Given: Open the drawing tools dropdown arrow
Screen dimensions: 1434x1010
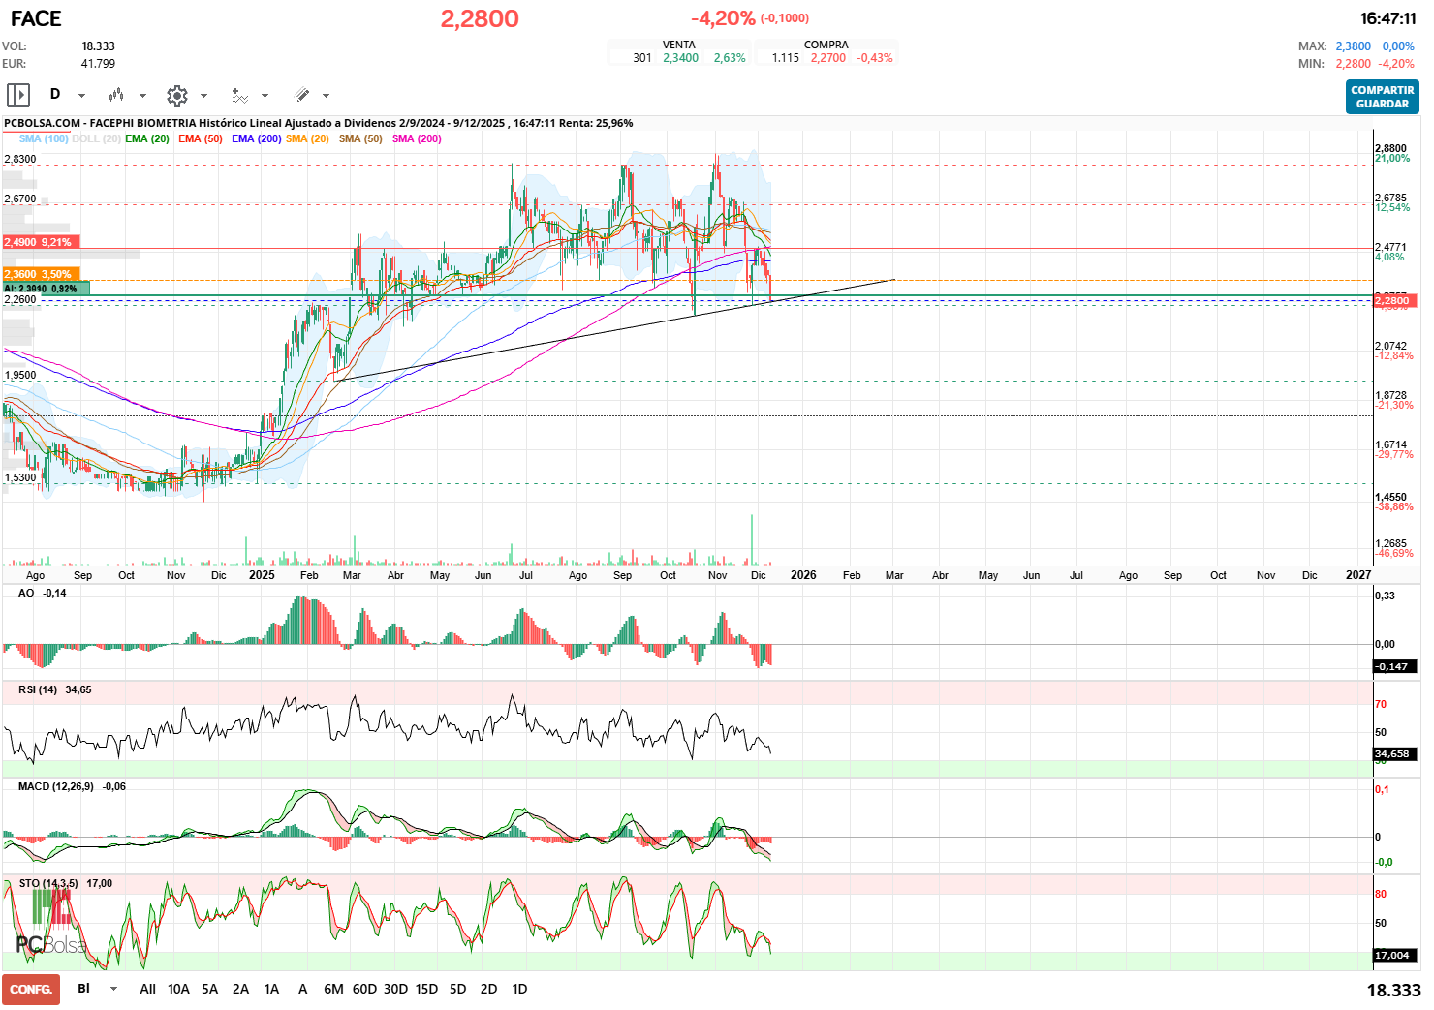Looking at the screenshot, I should pos(327,97).
